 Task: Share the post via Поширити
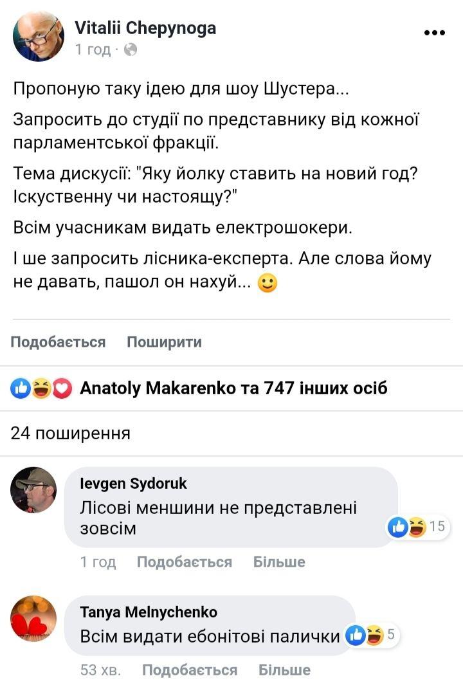164,342
